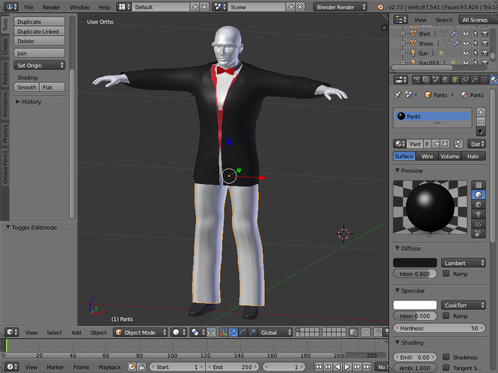Open the Object constraints chain tab

465,80
